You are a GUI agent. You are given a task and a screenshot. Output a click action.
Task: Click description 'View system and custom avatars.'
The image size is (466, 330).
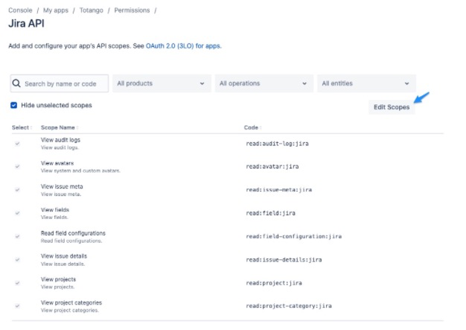(80, 171)
